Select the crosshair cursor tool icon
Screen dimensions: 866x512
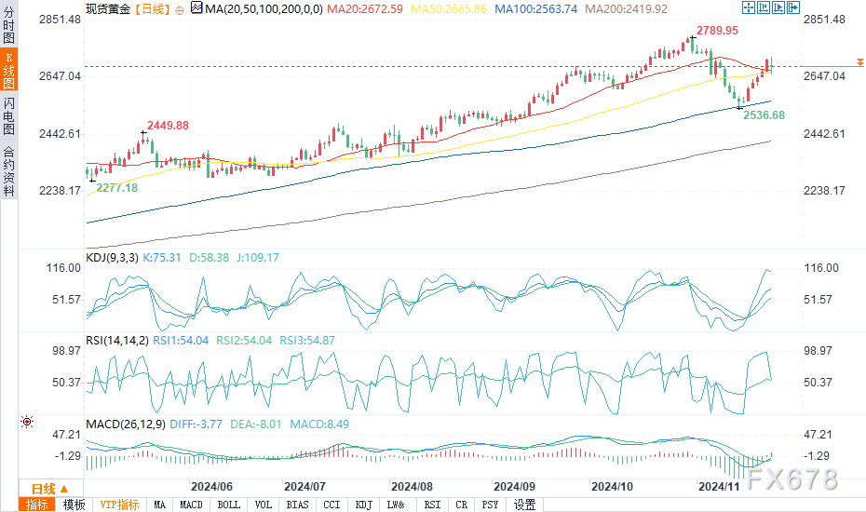[749, 7]
